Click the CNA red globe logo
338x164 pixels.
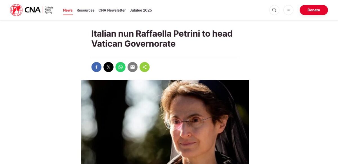[16, 10]
